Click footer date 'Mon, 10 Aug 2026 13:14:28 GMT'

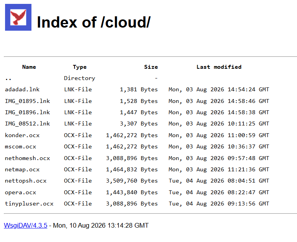[101, 226]
